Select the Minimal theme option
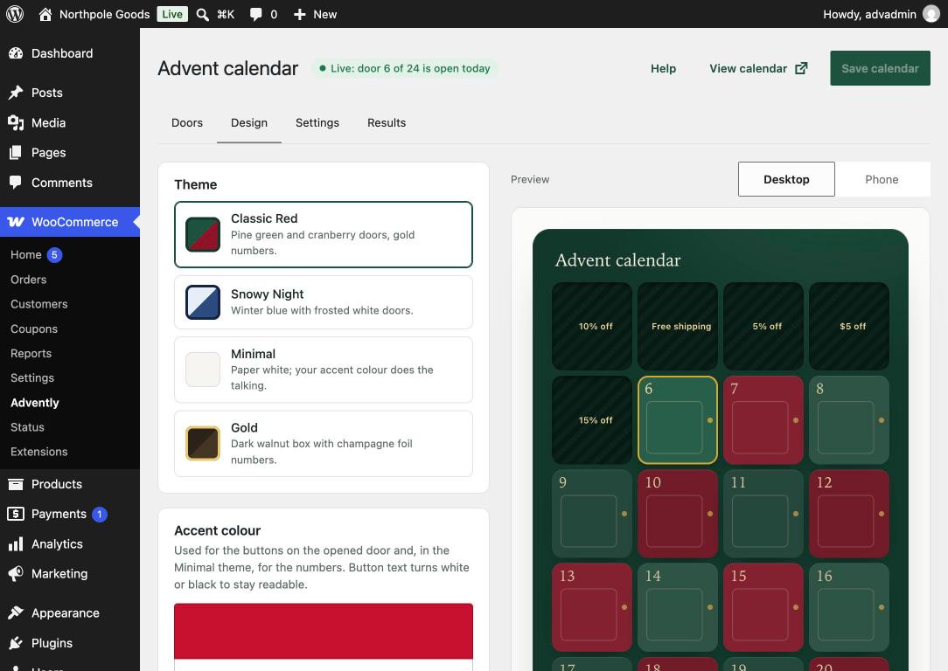The width and height of the screenshot is (948, 671). pyautogui.click(x=324, y=370)
